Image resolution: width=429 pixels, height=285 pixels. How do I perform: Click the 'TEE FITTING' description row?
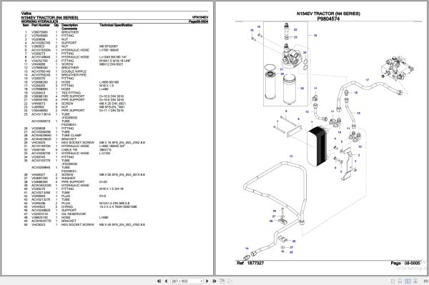(x=71, y=93)
